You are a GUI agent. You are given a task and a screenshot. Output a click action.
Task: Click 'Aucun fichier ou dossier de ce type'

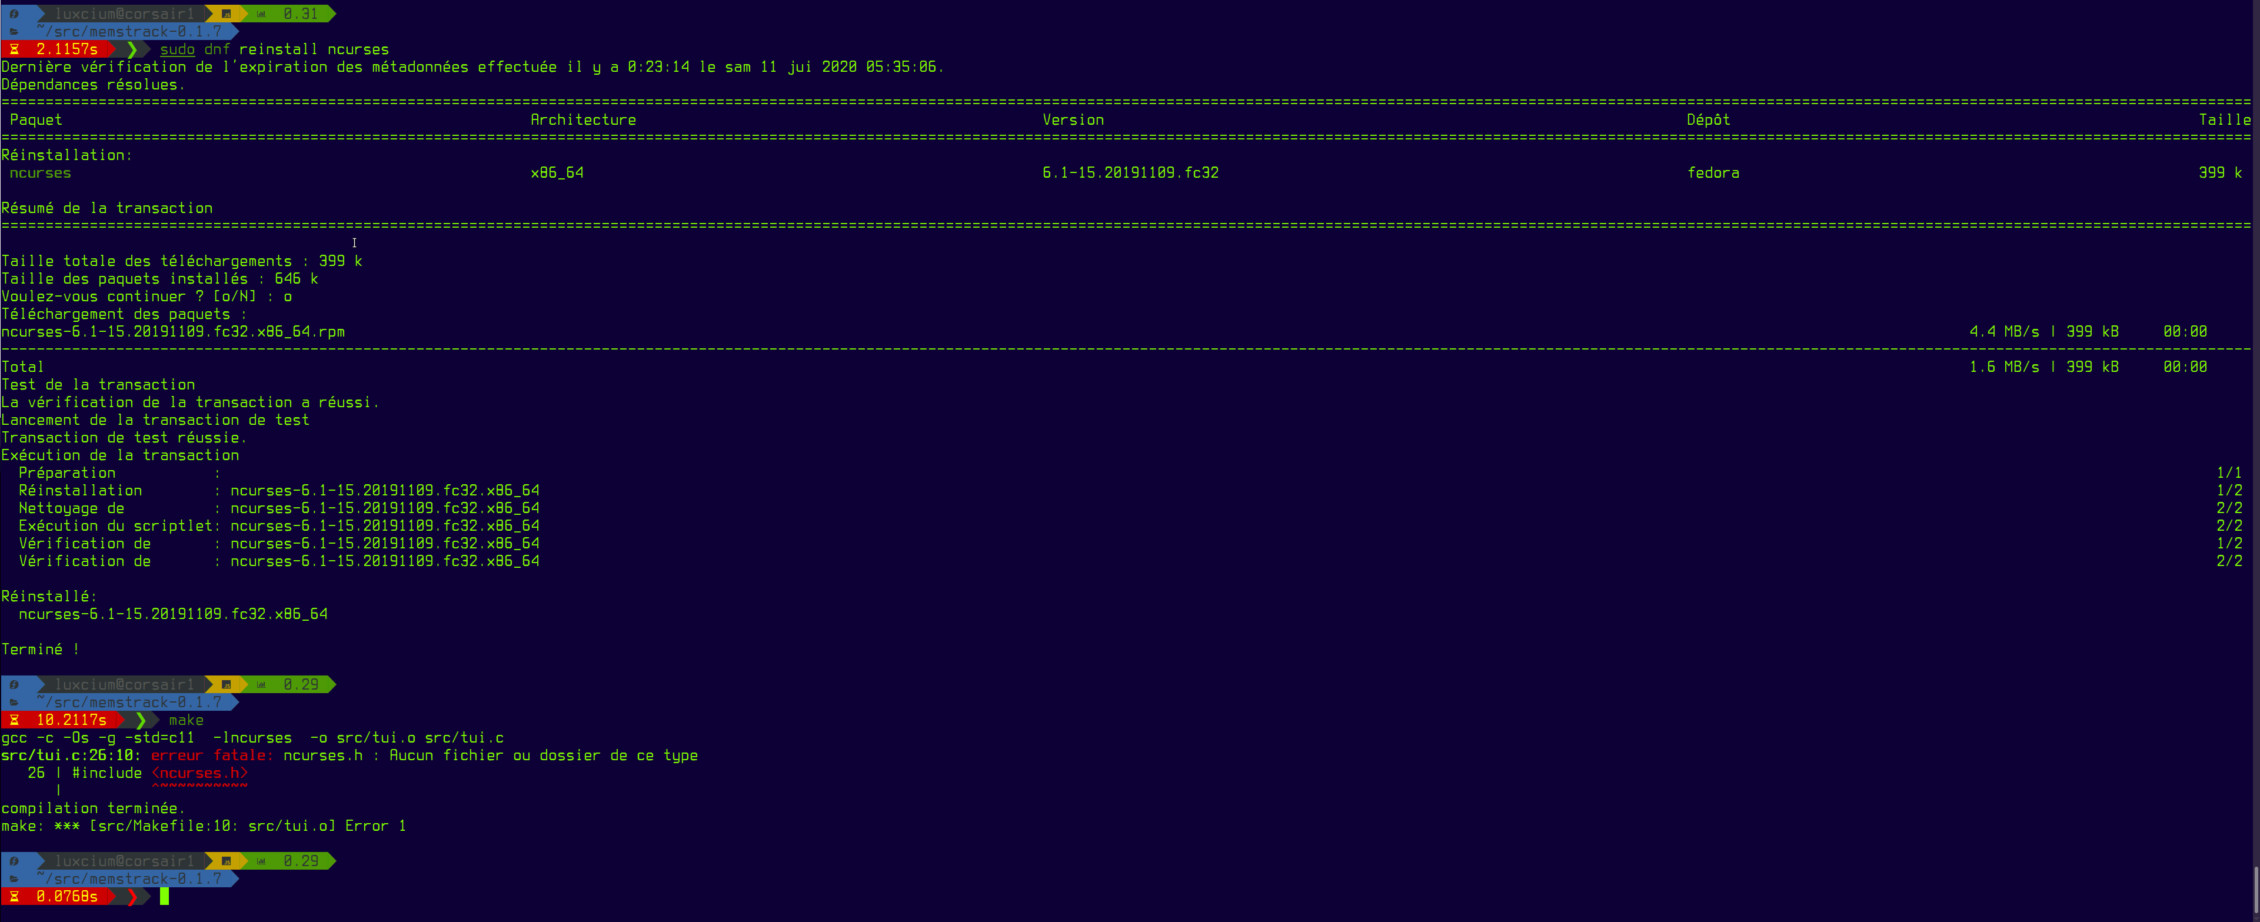coord(544,754)
